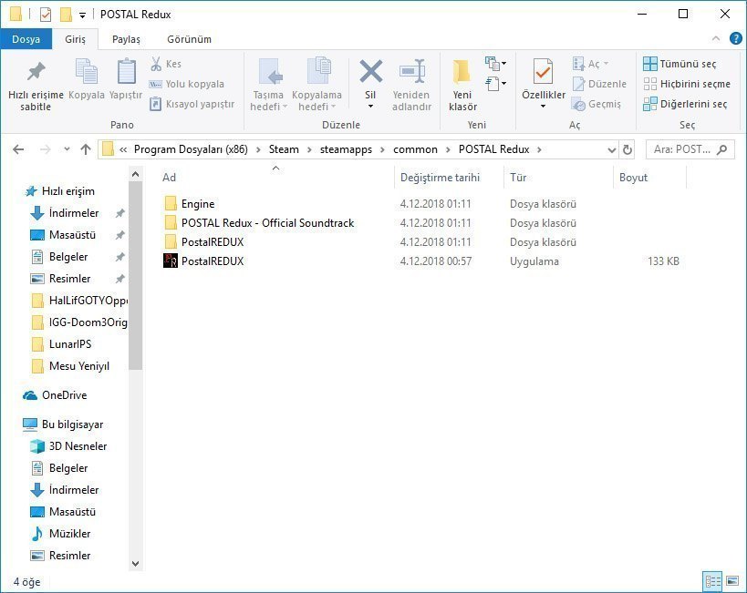Click Düzenle in the ribbon
The image size is (747, 593).
(x=599, y=84)
